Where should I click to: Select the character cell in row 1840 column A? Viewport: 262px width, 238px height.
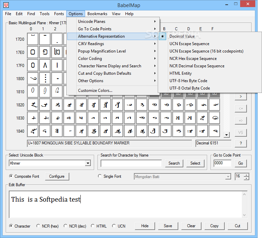click(154, 131)
